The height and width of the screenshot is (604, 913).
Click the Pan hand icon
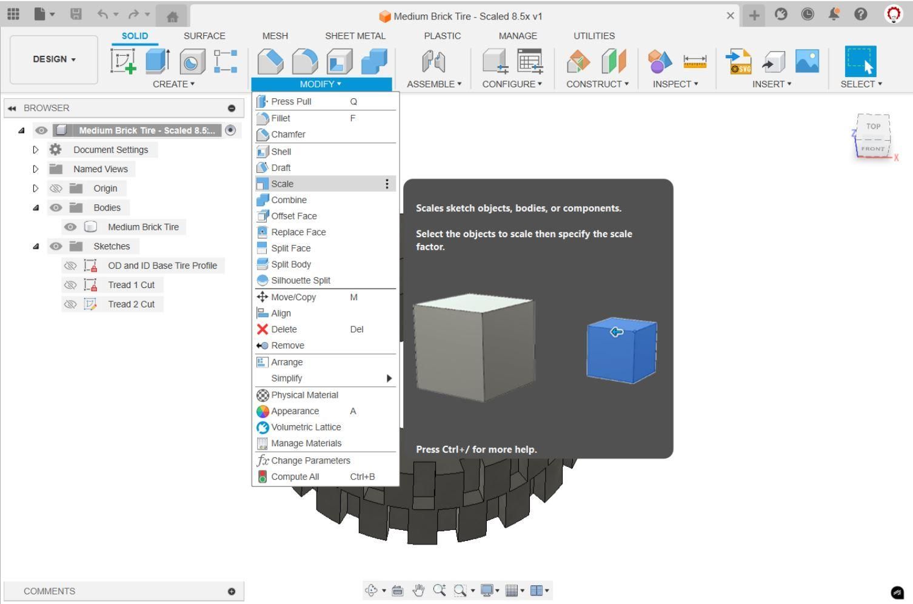pos(418,590)
